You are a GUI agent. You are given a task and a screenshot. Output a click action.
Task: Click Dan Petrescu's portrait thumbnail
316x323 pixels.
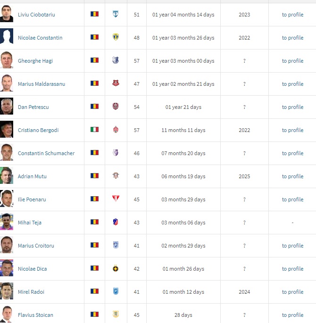[x=7, y=107]
